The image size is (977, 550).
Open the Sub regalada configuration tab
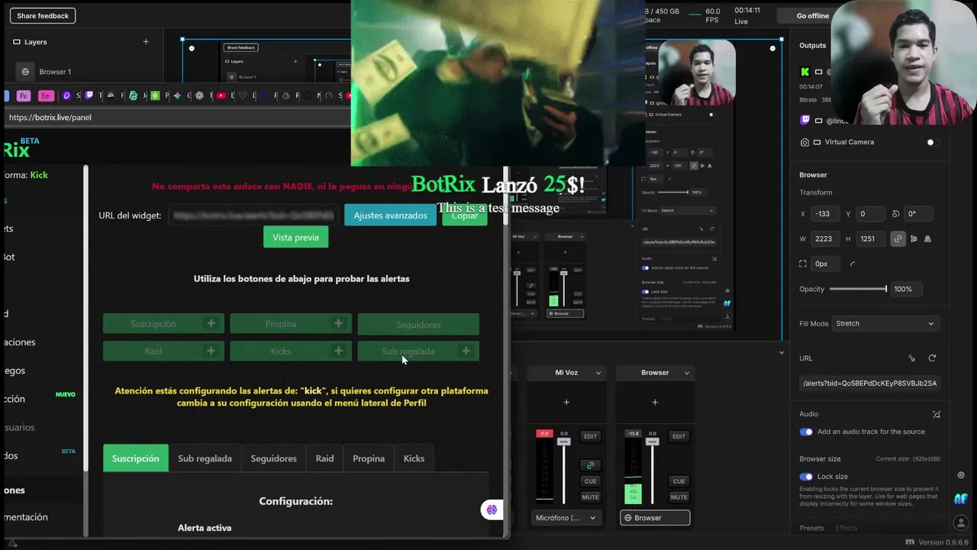click(x=205, y=458)
